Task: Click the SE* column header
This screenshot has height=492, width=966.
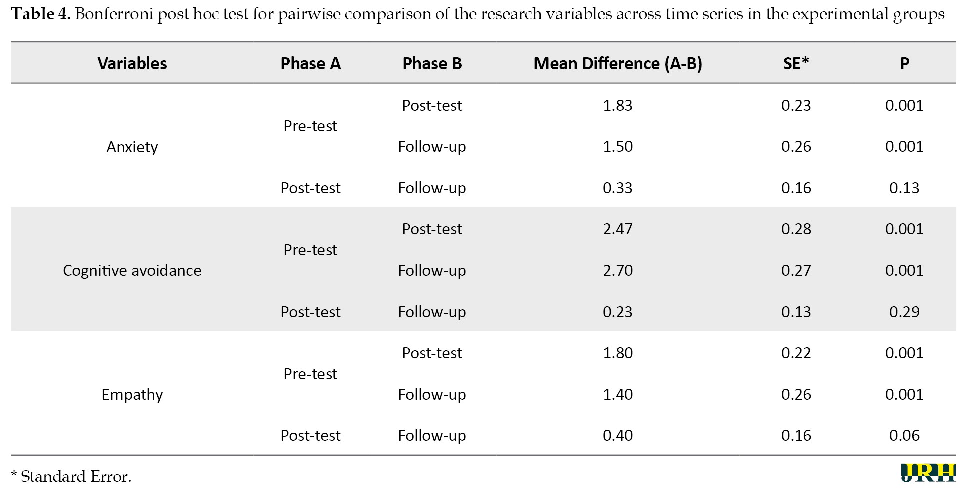Action: click(796, 63)
